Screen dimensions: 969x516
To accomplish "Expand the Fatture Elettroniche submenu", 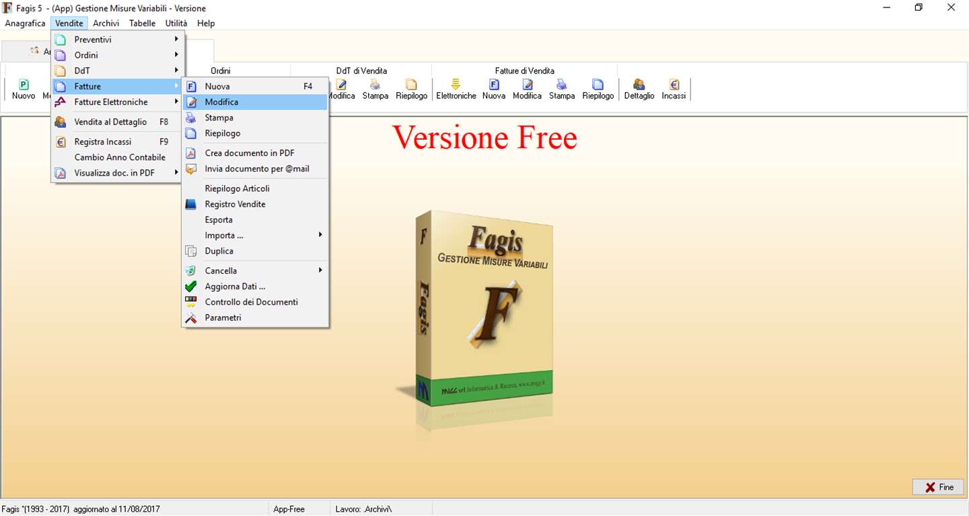I will coord(117,102).
